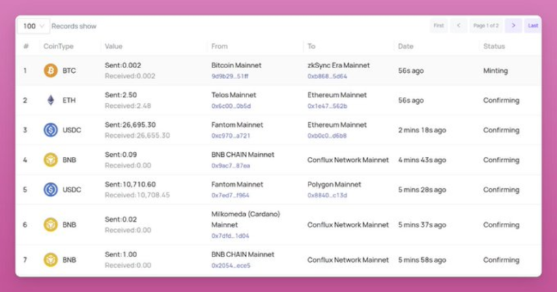Screen dimensions: 557x292
Task: Go to the next page arrow
Action: (x=513, y=25)
